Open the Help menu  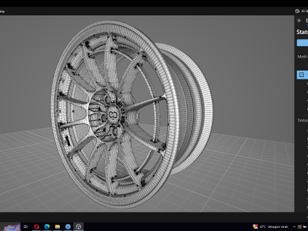[2, 12]
